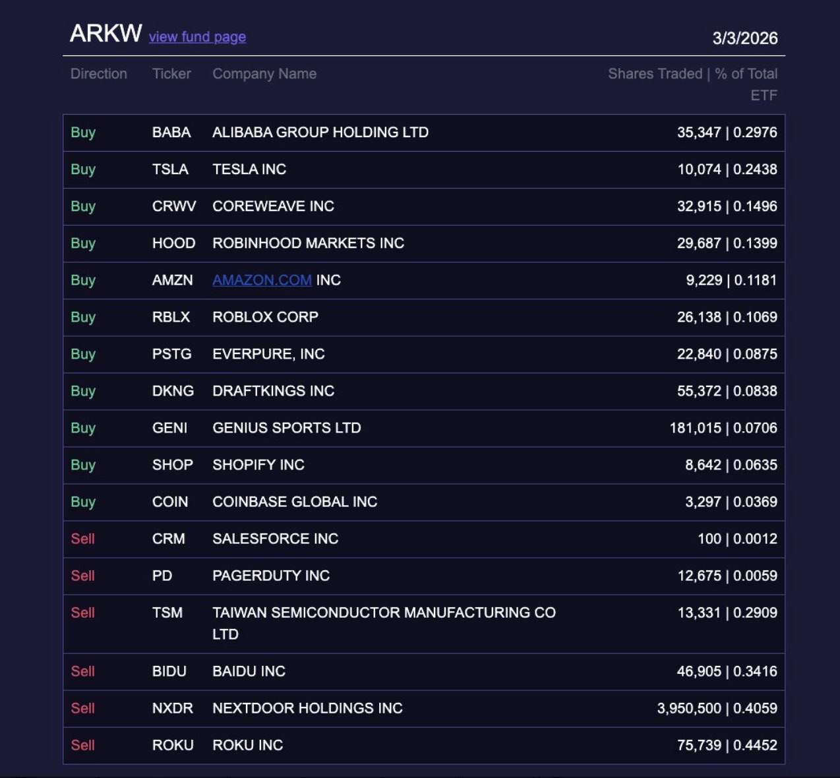Select TAIWAN SEMICONDUCTOR MANUFACTURING company name
This screenshot has height=778, width=840.
(x=384, y=613)
